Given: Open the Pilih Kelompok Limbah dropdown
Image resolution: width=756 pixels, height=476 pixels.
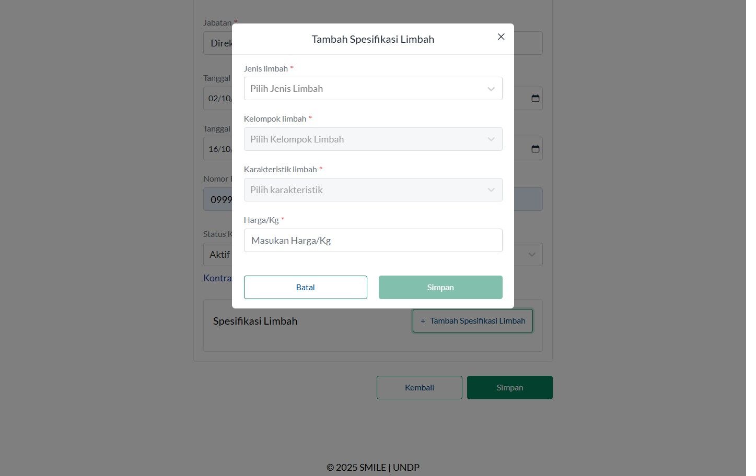Looking at the screenshot, I should [373, 139].
